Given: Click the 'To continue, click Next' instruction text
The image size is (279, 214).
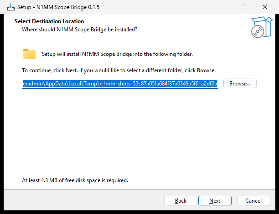Looking at the screenshot, I should pos(119,70).
